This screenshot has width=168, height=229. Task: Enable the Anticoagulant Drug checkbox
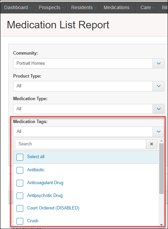pos(20,183)
